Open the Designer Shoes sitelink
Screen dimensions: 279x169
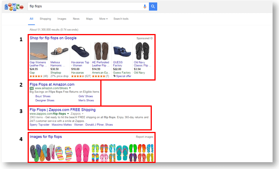point(45,101)
